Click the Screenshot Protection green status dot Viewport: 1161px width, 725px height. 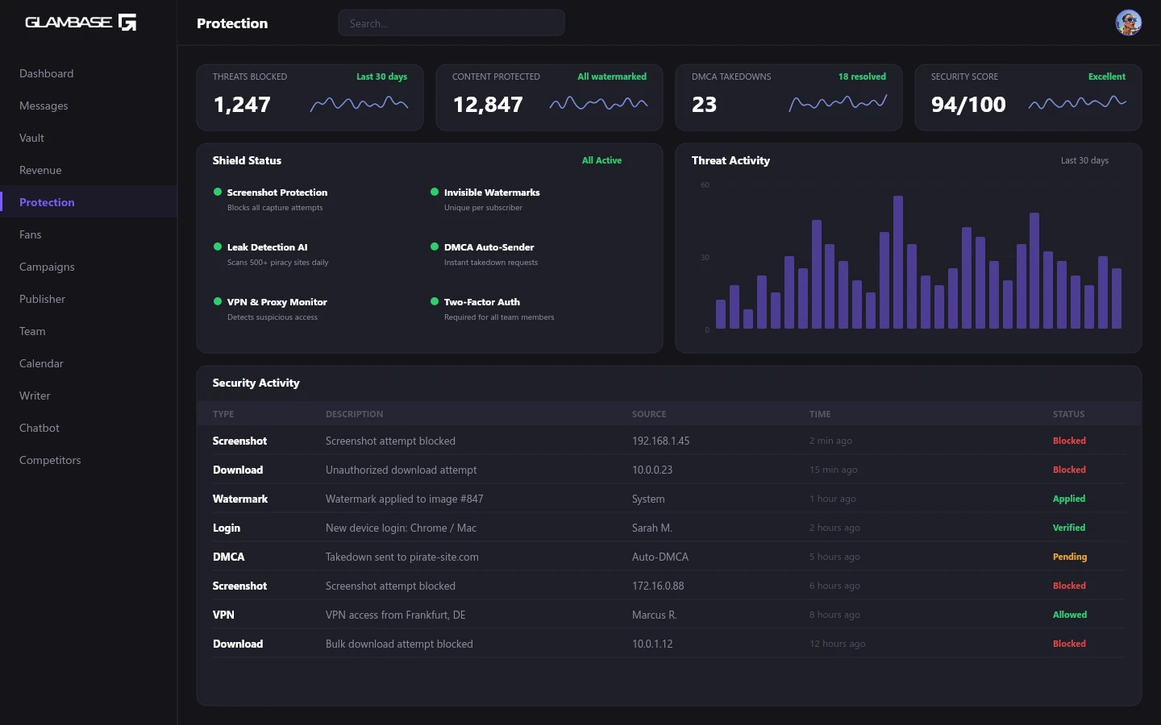218,192
